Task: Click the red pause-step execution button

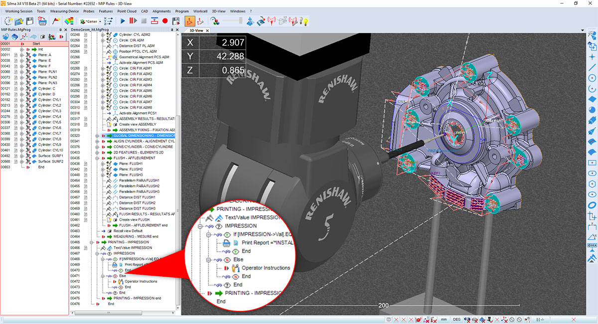Action: pyautogui.click(x=133, y=21)
